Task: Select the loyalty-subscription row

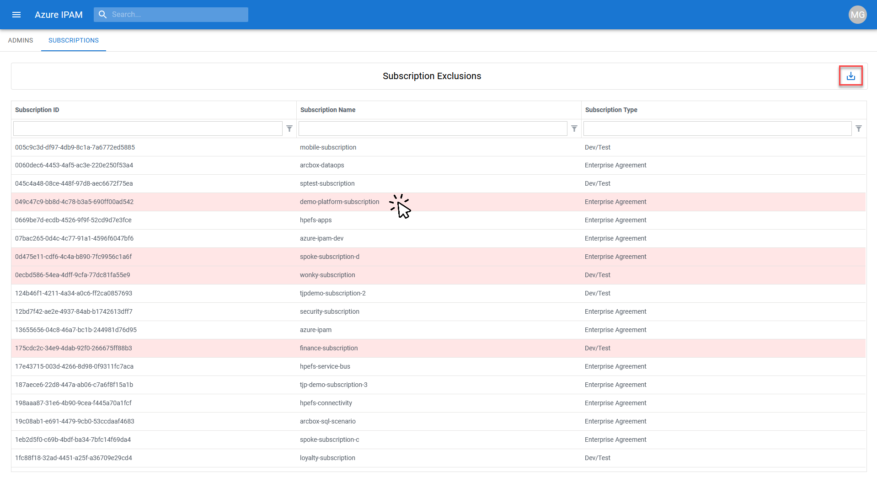Action: [x=438, y=458]
